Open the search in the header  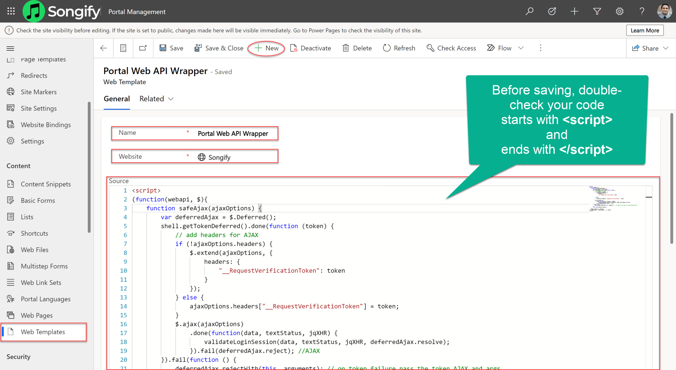pyautogui.click(x=530, y=11)
